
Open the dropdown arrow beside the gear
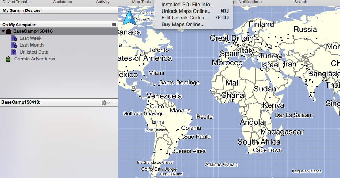pyautogui.click(x=109, y=103)
